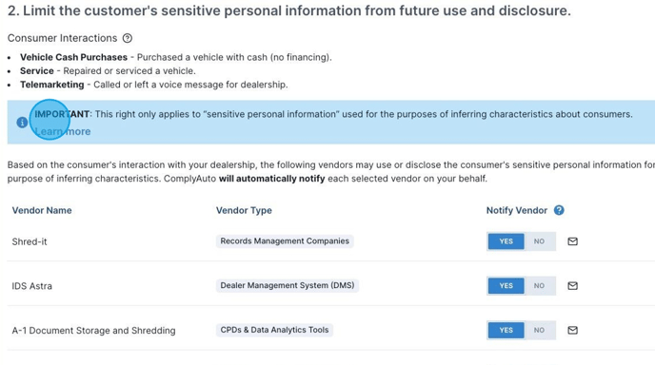
Task: Set Shred-it notify toggle to NO
Action: [x=539, y=241]
